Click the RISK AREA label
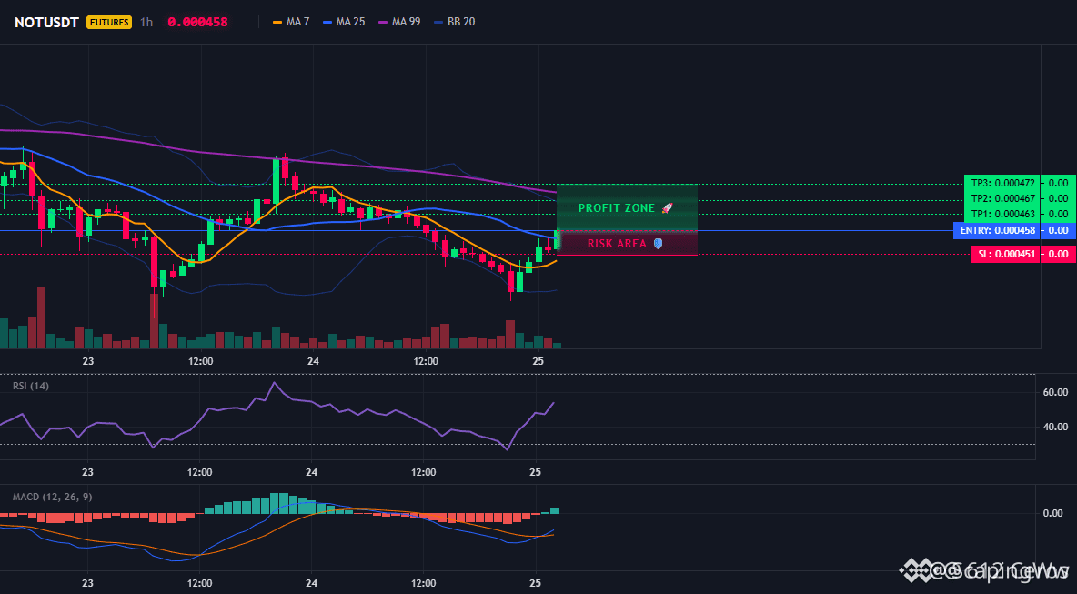This screenshot has width=1077, height=594. click(617, 244)
